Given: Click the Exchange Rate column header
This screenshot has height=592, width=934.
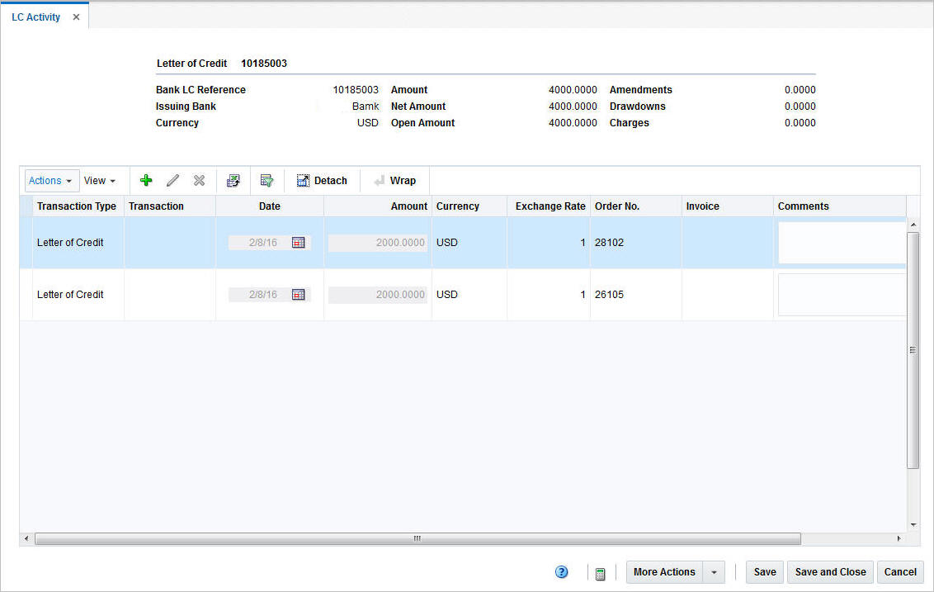Looking at the screenshot, I should [549, 206].
